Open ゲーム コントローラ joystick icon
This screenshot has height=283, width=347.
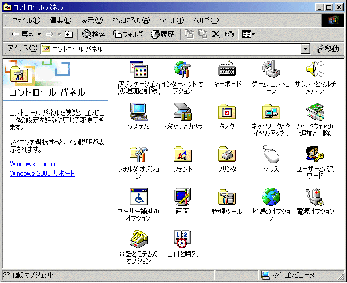[271, 69]
